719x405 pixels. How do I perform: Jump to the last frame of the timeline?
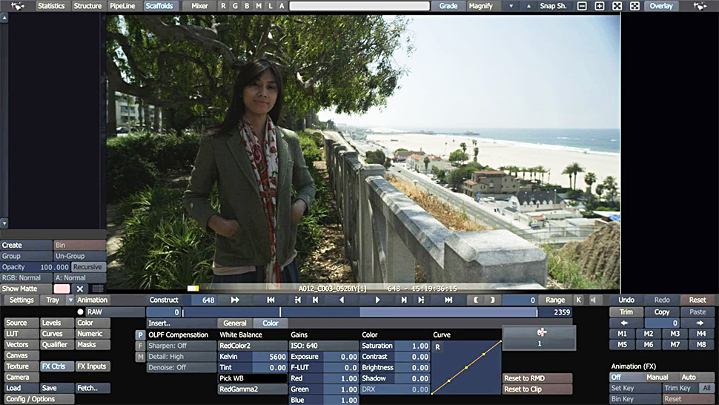pos(448,300)
